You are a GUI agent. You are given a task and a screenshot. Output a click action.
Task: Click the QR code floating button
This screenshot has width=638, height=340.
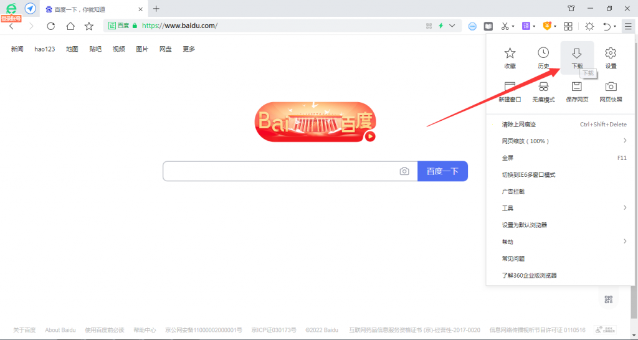pyautogui.click(x=608, y=300)
